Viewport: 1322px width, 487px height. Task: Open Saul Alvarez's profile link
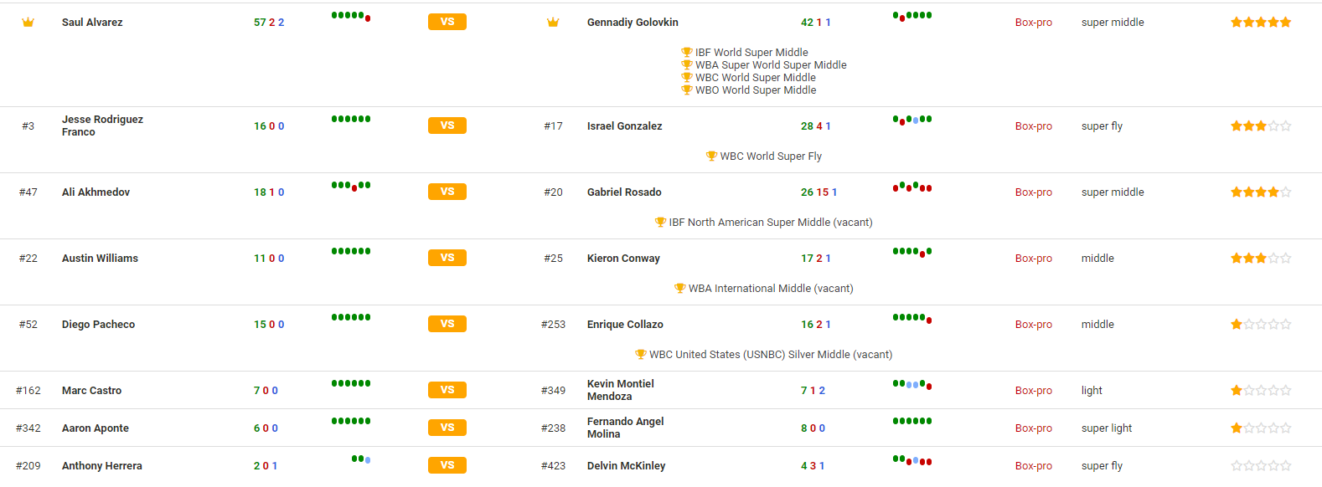click(x=92, y=23)
